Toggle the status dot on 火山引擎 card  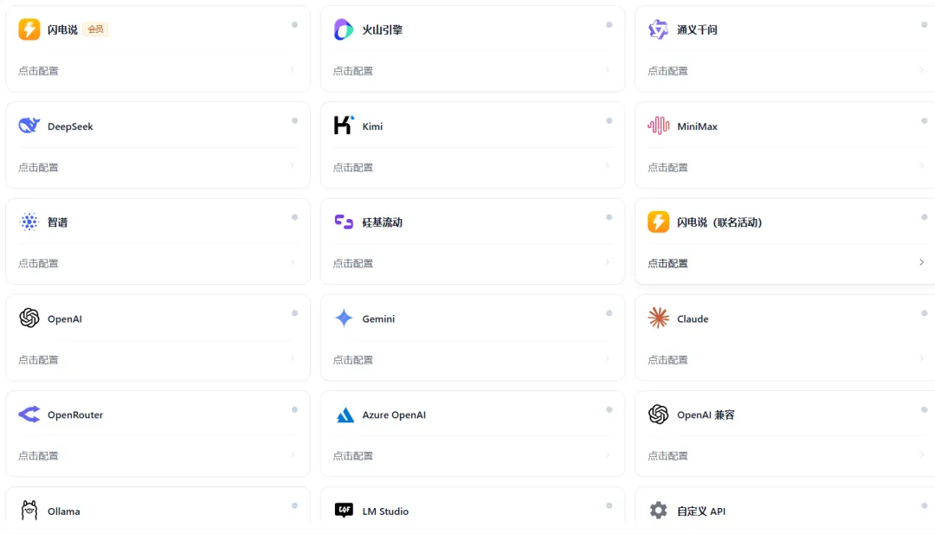(609, 25)
